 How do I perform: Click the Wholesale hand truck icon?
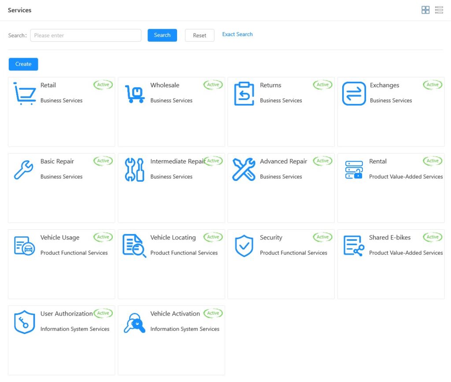pos(135,94)
